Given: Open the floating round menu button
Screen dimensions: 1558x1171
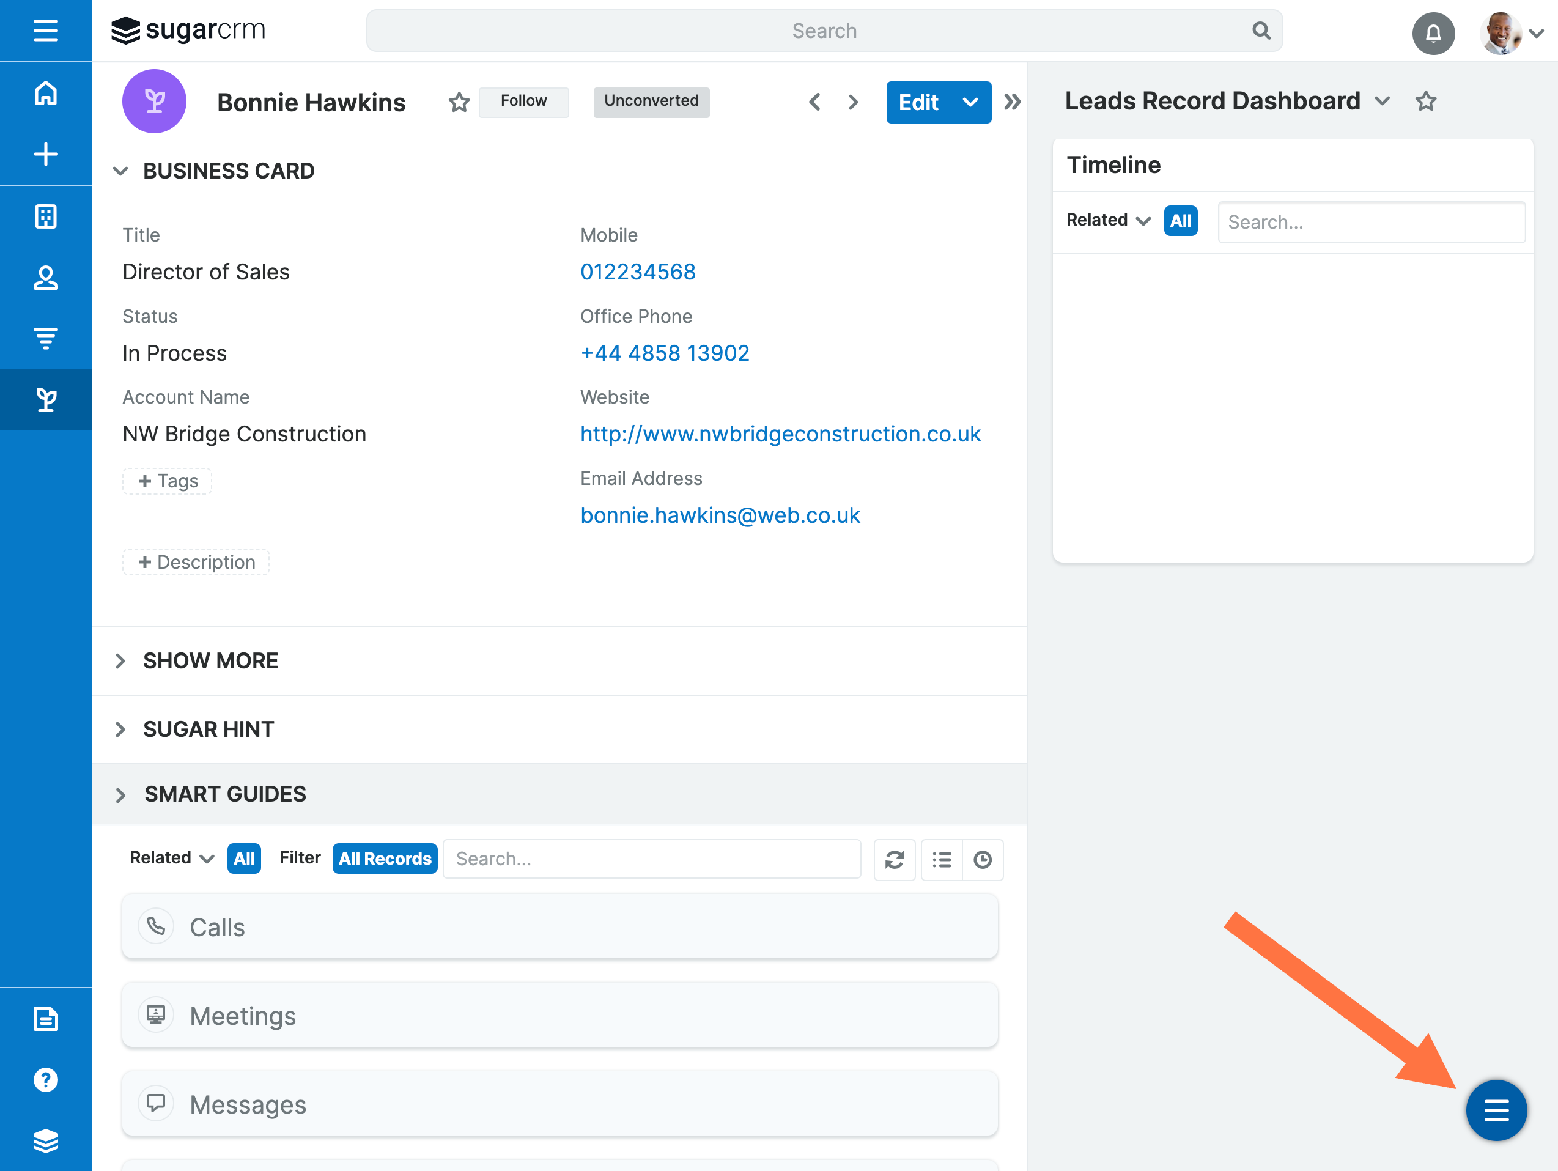Looking at the screenshot, I should pos(1496,1110).
